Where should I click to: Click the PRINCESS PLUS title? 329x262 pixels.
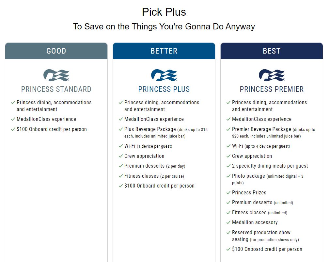164,89
